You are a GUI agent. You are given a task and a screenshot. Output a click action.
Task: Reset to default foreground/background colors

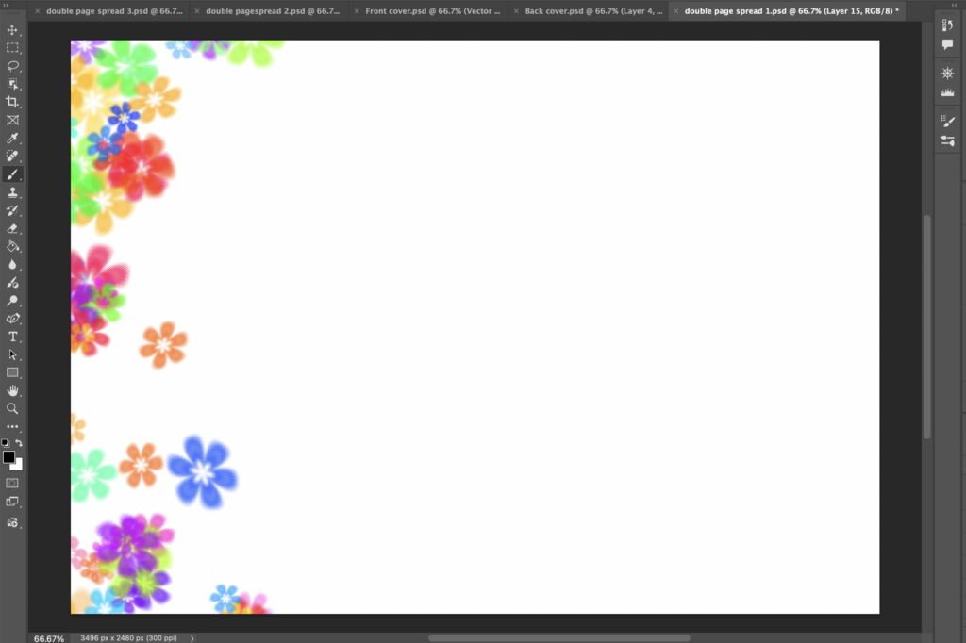6,443
